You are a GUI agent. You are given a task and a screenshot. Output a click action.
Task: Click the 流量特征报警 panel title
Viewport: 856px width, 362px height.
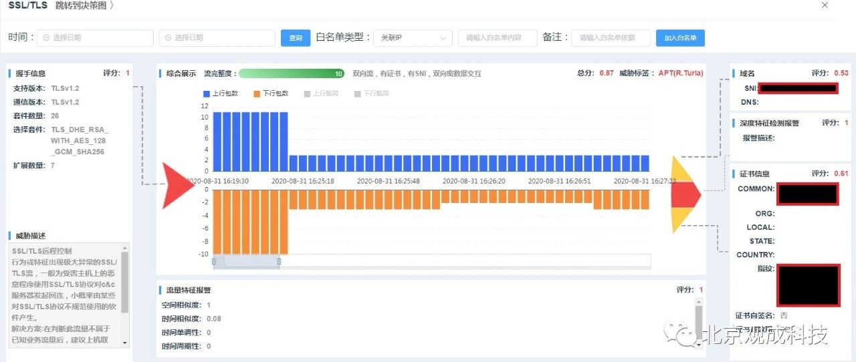point(189,290)
